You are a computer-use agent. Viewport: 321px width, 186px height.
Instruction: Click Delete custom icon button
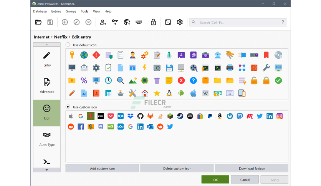point(177,168)
